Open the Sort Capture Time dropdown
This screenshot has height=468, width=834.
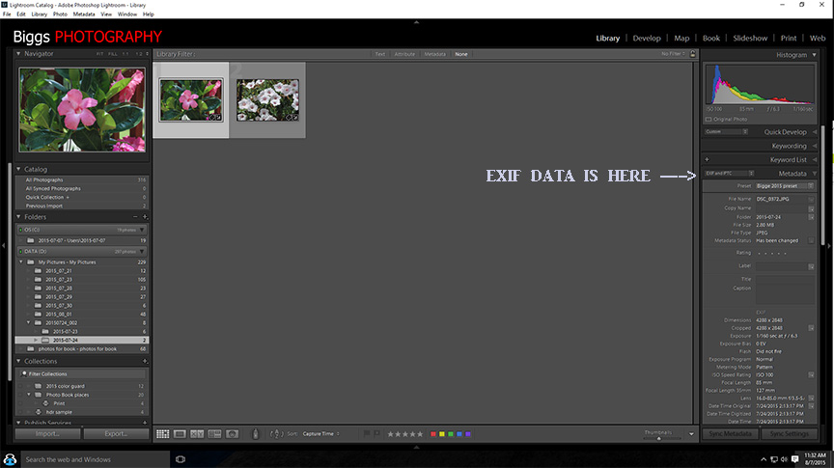tap(320, 434)
